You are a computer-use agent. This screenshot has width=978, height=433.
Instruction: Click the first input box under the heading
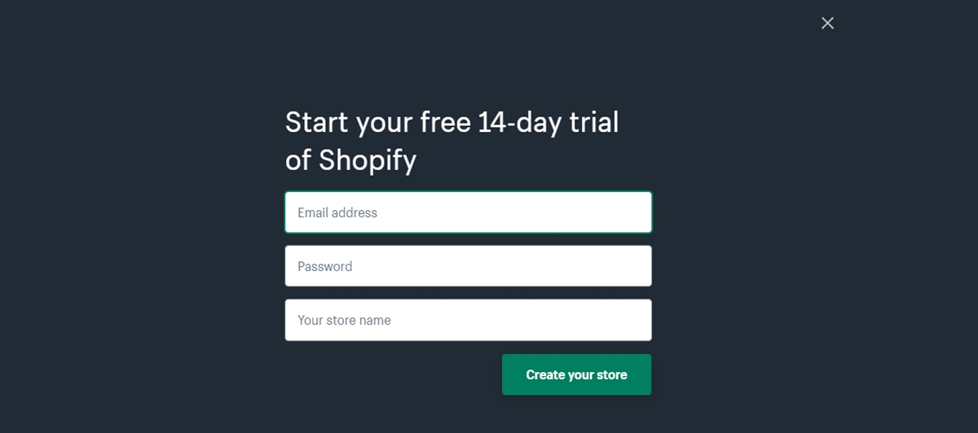468,212
